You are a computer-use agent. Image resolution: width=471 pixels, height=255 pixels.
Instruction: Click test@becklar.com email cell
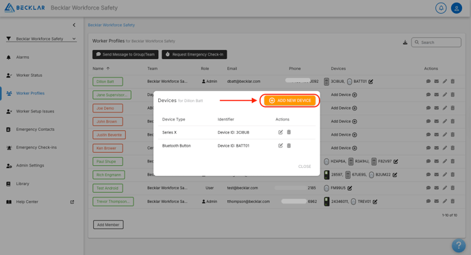tap(242, 188)
